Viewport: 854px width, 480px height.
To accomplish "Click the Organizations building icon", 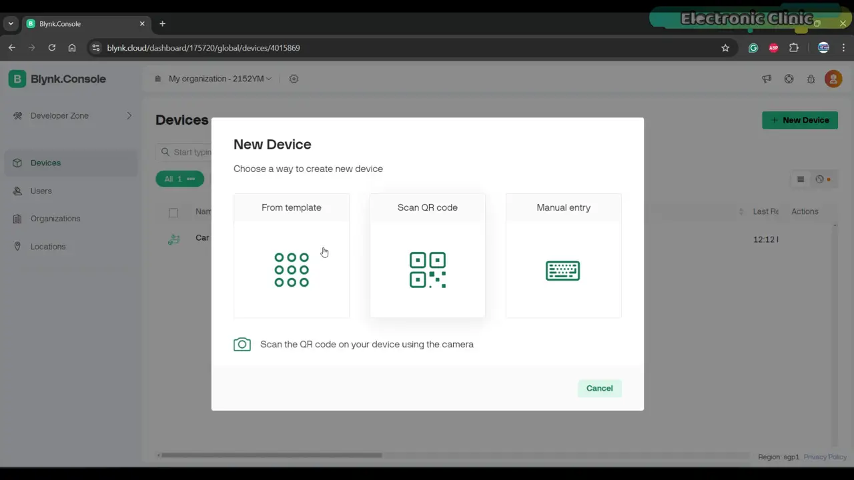I will pos(17,219).
